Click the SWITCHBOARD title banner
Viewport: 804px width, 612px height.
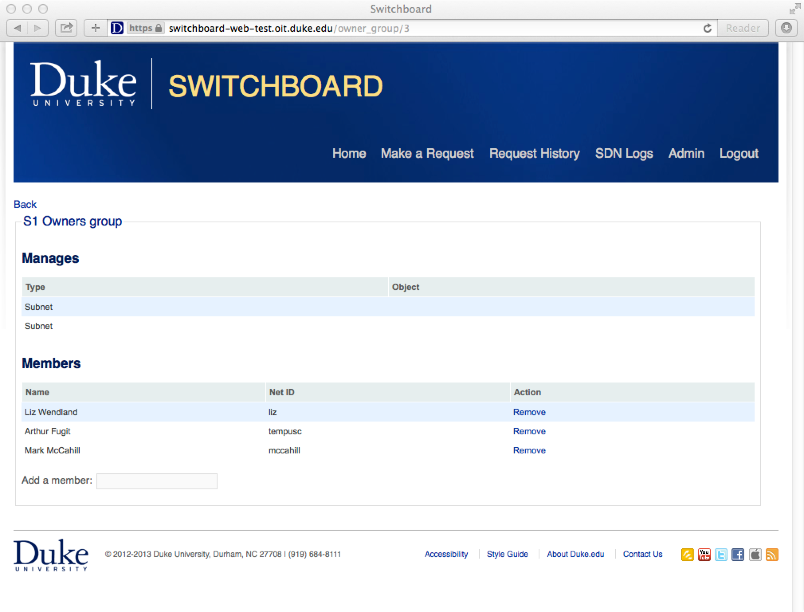click(275, 86)
